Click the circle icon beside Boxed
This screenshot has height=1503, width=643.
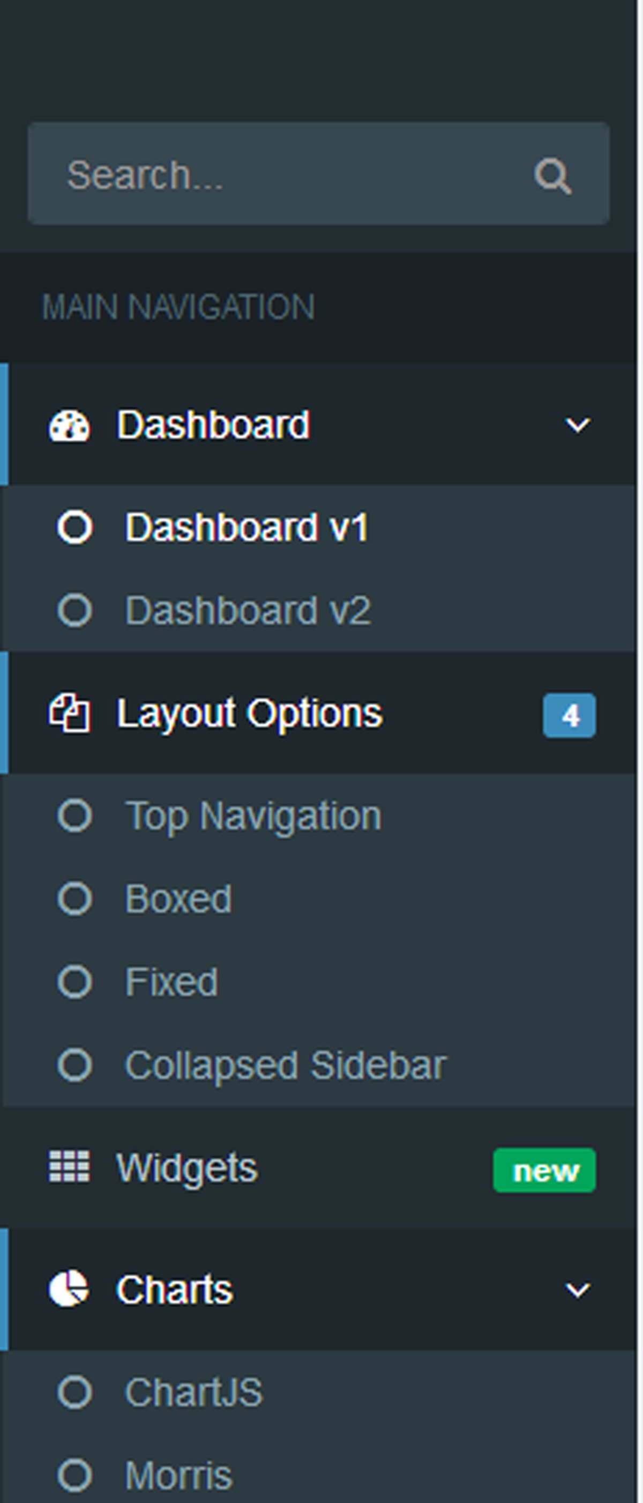[x=75, y=899]
